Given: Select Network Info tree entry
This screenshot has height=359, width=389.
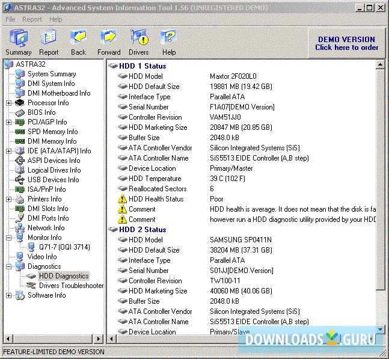Looking at the screenshot, I should (x=46, y=228).
